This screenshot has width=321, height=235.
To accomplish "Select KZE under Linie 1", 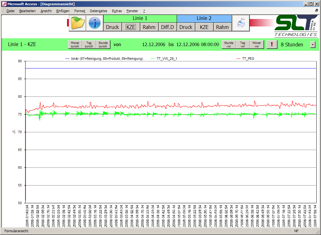I will [x=131, y=27].
